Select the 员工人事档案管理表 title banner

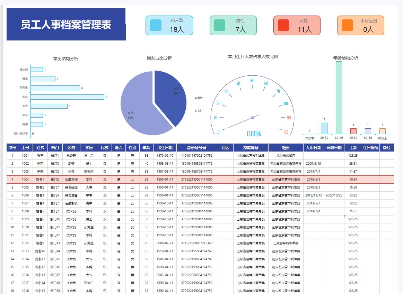click(66, 25)
